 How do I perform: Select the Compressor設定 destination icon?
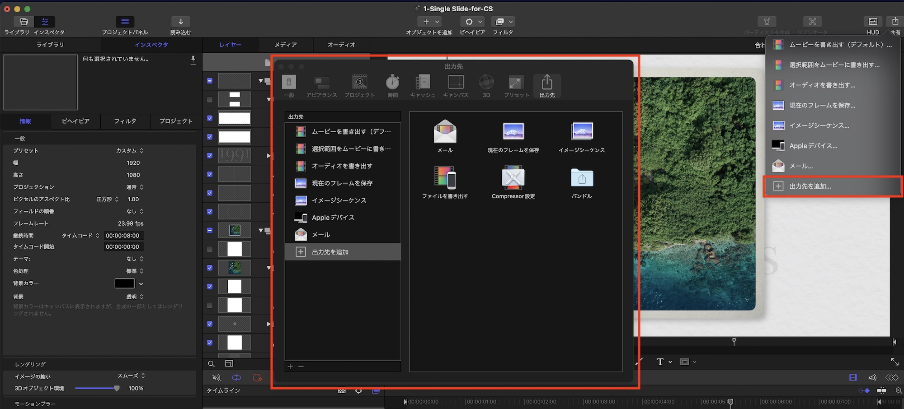tap(513, 177)
